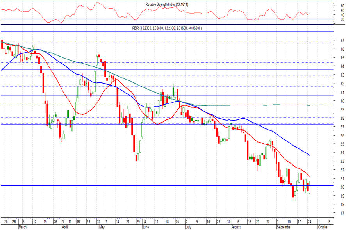Click the 3.0 price axis label
The image size is (346, 230).
[x=342, y=101]
